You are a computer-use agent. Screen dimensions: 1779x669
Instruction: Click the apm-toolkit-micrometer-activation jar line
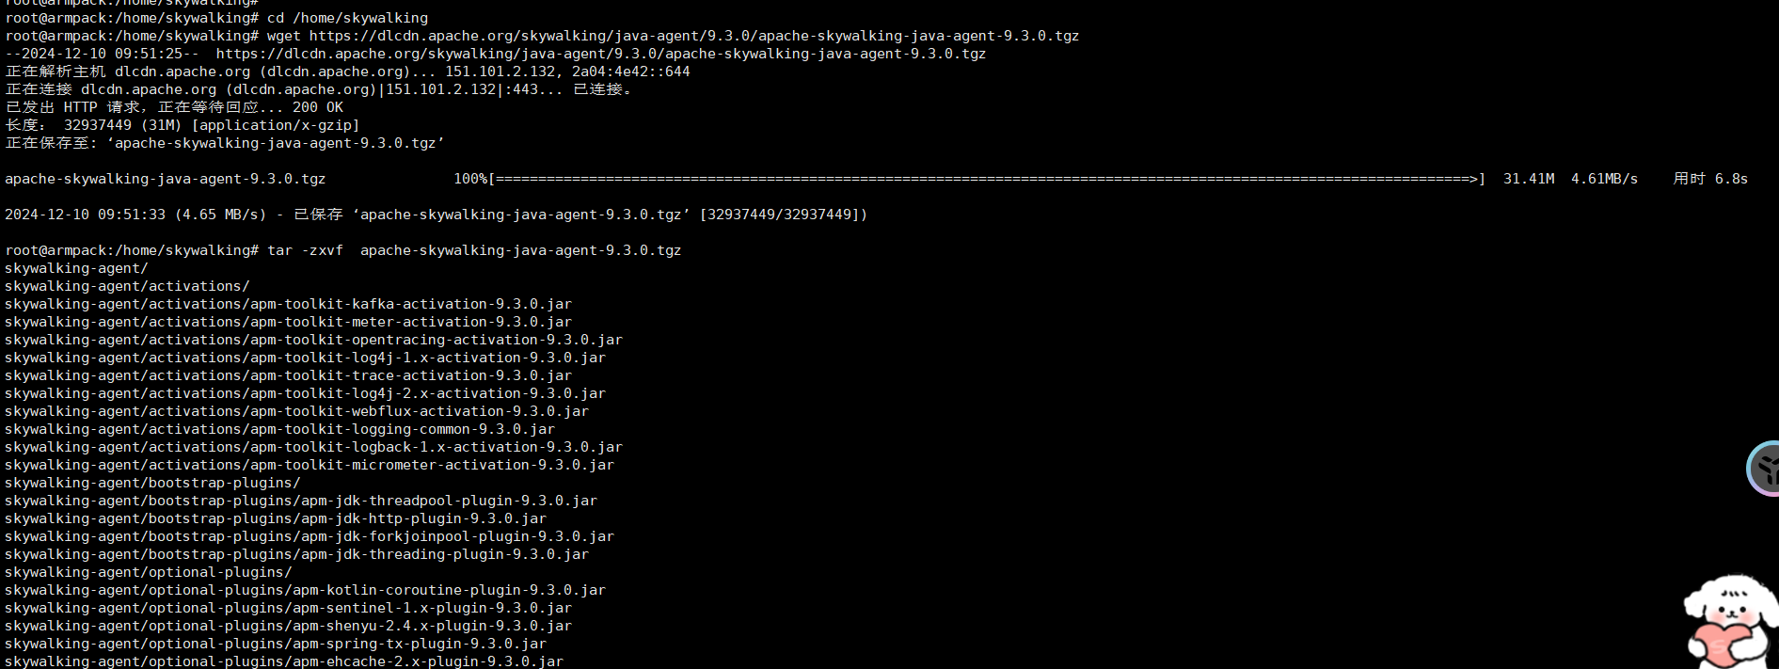(309, 465)
